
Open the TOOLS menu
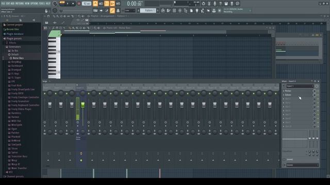pos(42,4)
